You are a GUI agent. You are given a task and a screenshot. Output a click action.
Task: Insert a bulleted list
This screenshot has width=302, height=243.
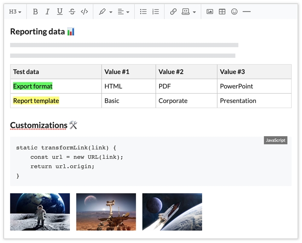[x=143, y=12]
